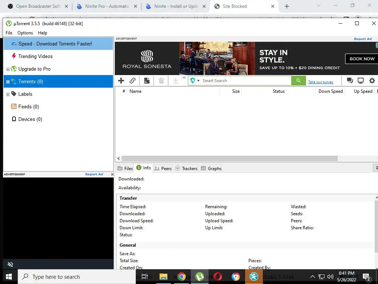Click Add Torrent from URL link icon
This screenshot has width=378, height=284.
pyautogui.click(x=133, y=81)
